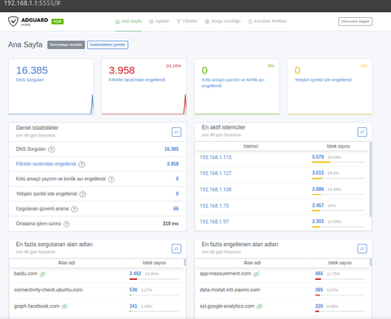This screenshot has width=391, height=319.
Task: Click the AdGuard Home shield logo
Action: click(x=13, y=21)
